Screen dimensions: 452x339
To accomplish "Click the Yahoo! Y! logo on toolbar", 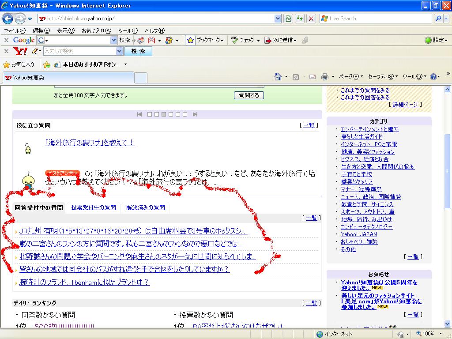I will point(20,51).
